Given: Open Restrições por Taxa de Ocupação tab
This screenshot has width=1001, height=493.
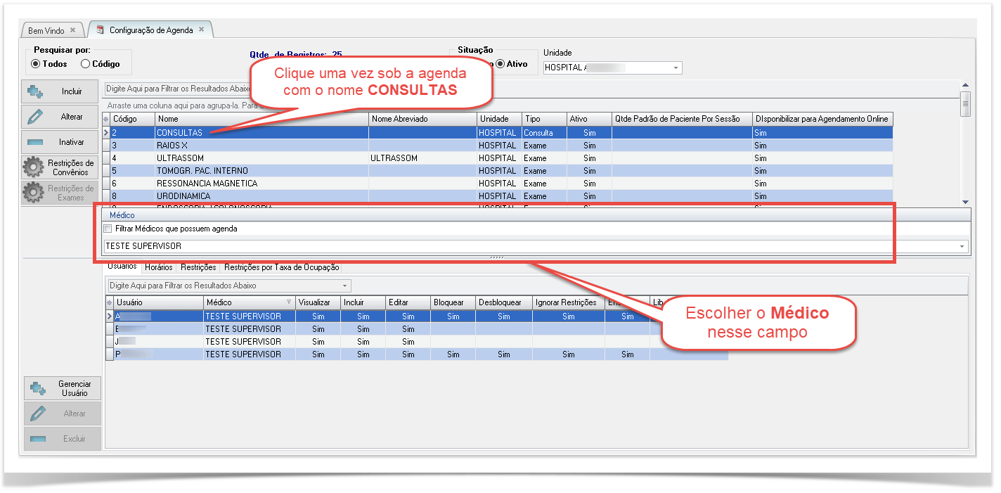Looking at the screenshot, I should coord(281,267).
